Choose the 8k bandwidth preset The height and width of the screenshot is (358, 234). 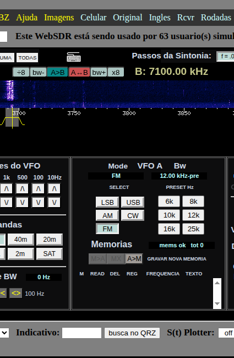click(x=193, y=202)
